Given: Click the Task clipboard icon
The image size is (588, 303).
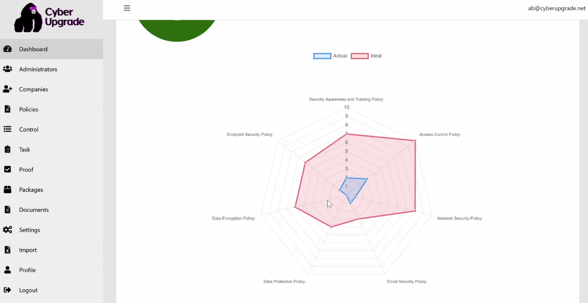Looking at the screenshot, I should 7,150.
